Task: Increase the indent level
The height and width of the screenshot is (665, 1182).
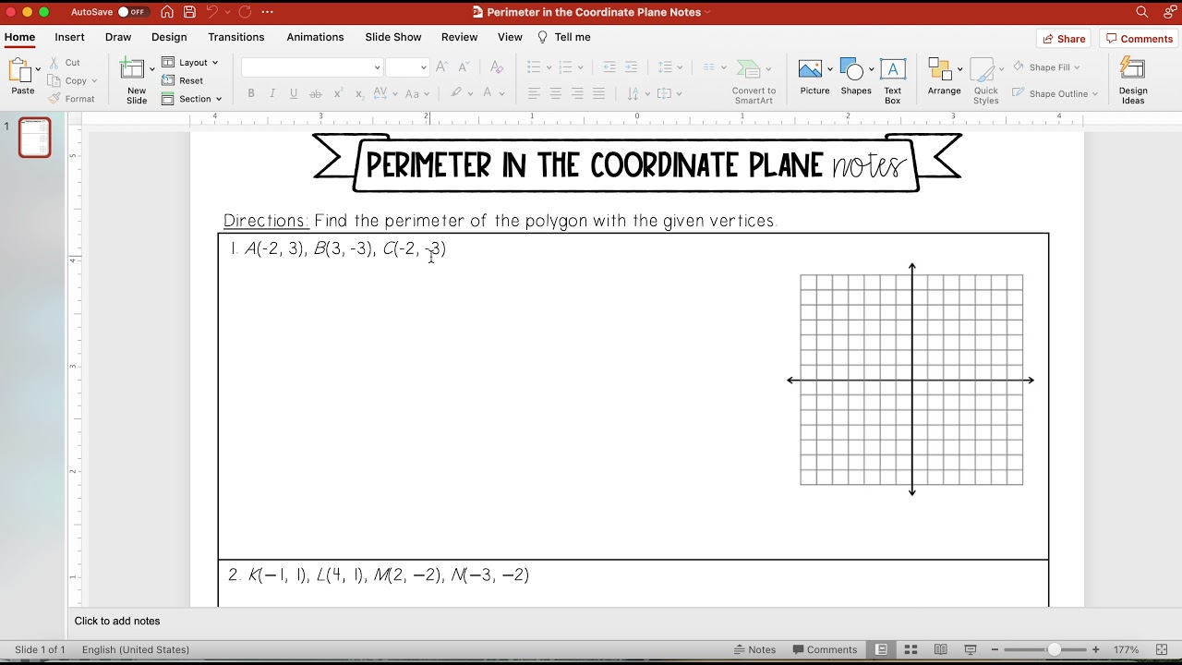Action: [x=632, y=66]
